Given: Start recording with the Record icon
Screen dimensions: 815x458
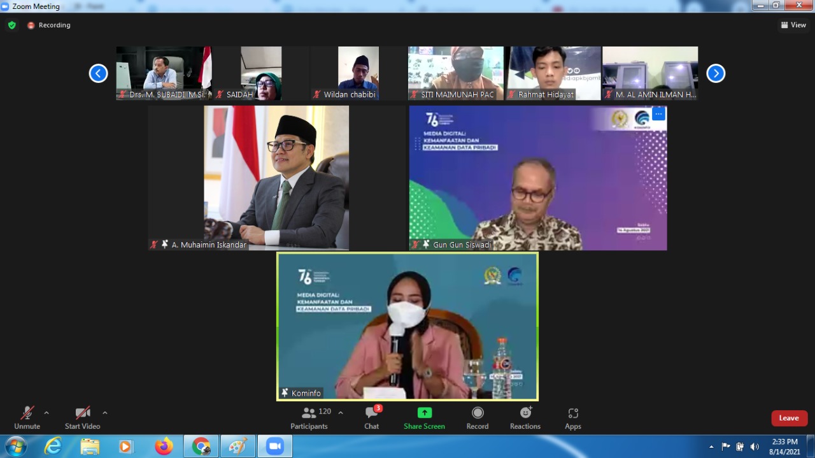Looking at the screenshot, I should [x=477, y=413].
